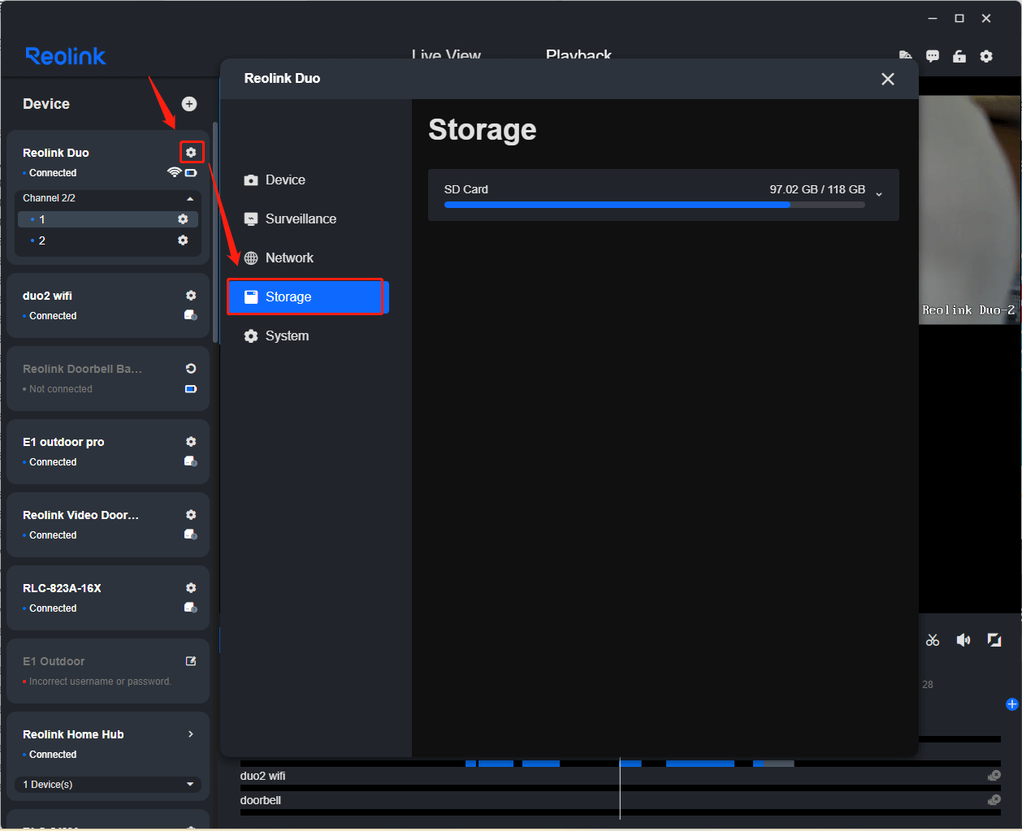Select the Storage settings section

pos(308,297)
